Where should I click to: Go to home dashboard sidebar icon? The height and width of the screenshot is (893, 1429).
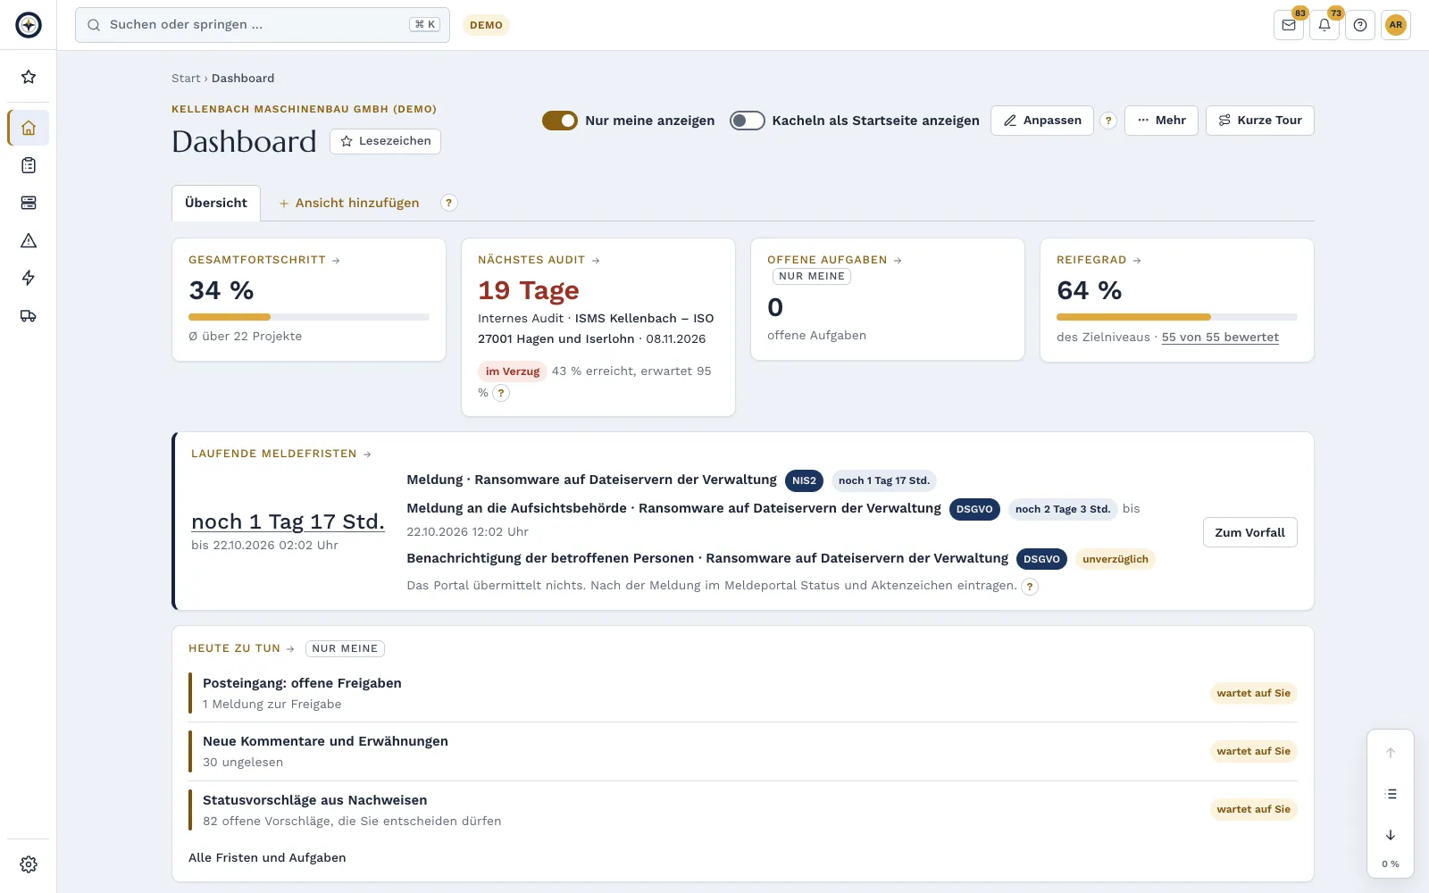coord(29,128)
